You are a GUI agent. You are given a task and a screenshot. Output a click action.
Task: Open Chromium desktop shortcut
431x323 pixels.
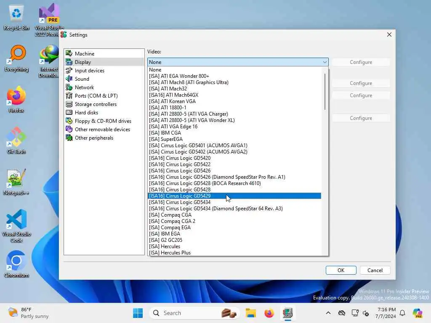16,264
